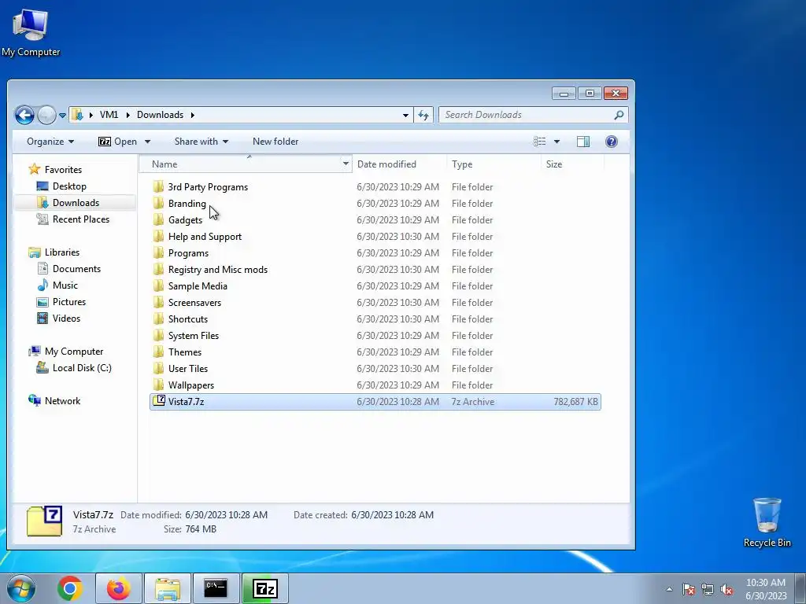The image size is (806, 604).
Task: Open the Share with menu
Action: (201, 142)
